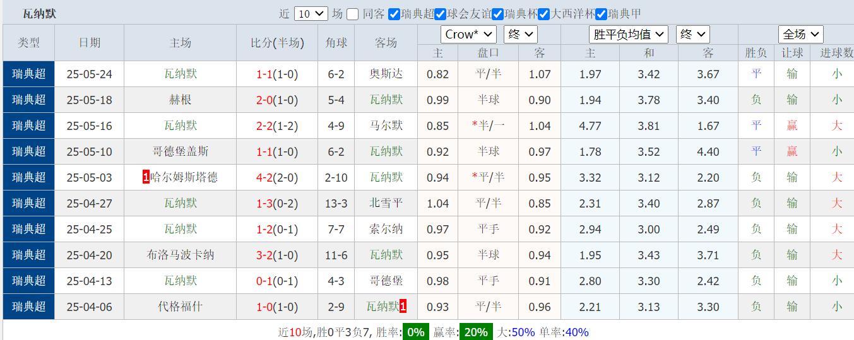Image resolution: width=854 pixels, height=340 pixels.
Task: Click red card badge beside 哈尔姆斯塔德
Action: click(x=146, y=177)
